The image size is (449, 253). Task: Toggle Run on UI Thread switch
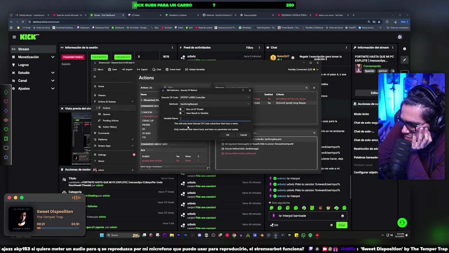point(182,109)
